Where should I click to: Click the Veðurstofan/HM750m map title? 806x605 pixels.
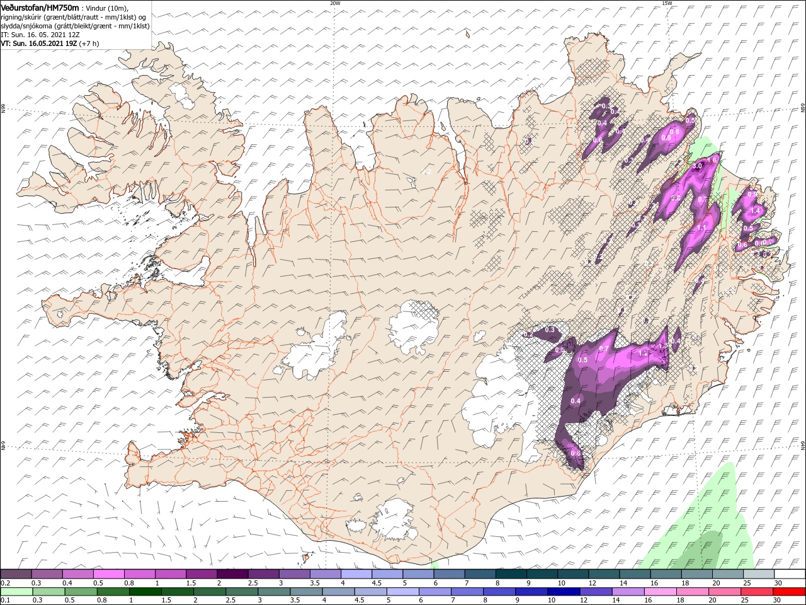tap(40, 7)
